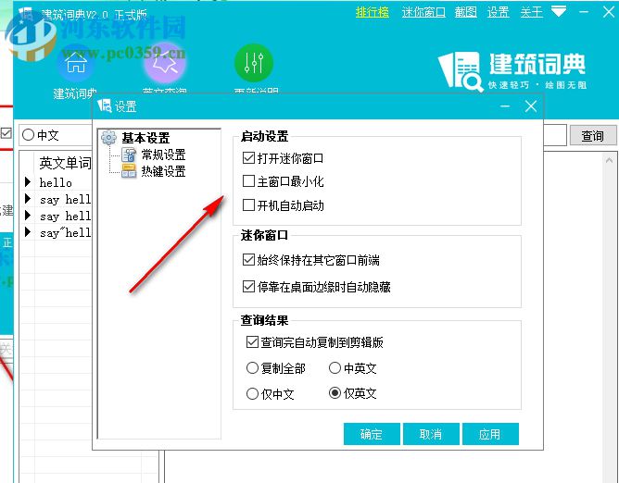Viewport: 619px width, 483px height.
Task: Toggle 始终保持在其它窗口前端 checkbox
Action: [x=248, y=260]
